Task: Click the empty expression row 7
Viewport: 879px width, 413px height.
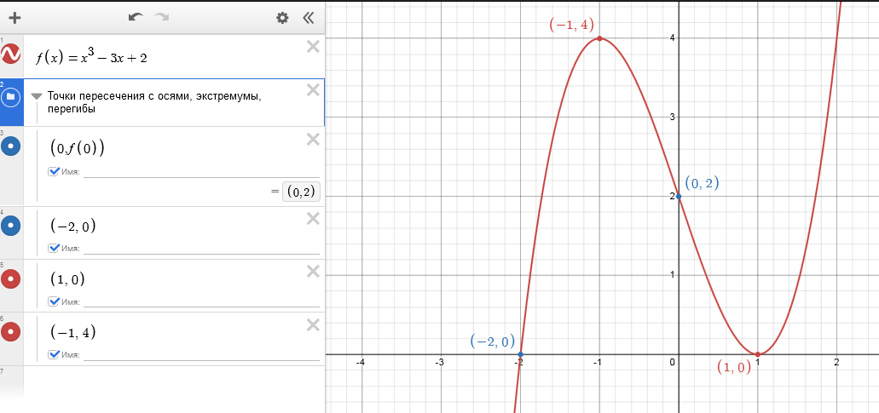Action: click(171, 381)
